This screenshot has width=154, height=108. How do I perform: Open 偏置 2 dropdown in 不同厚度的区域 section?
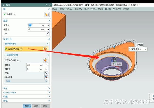coord(47,69)
